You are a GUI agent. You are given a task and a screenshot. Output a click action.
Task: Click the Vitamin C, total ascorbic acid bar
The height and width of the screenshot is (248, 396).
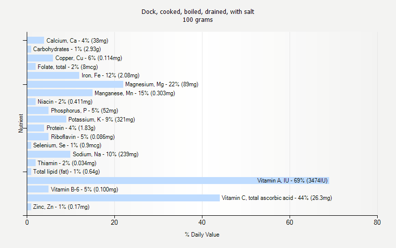click(x=123, y=198)
